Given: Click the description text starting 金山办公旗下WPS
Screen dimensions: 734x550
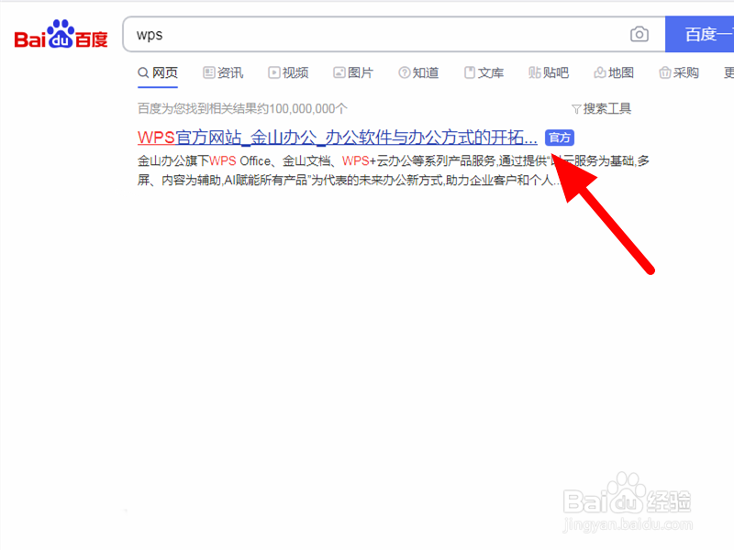Looking at the screenshot, I should (394, 170).
